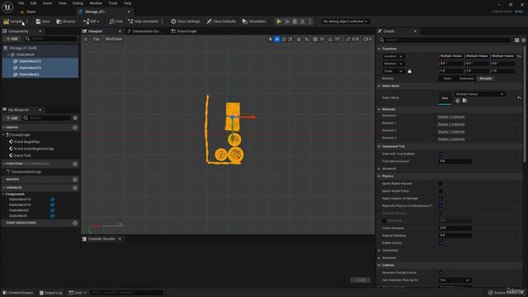This screenshot has height=297, width=528.
Task: Toggle scale snap icon showing 0.25
Action: [x=348, y=39]
